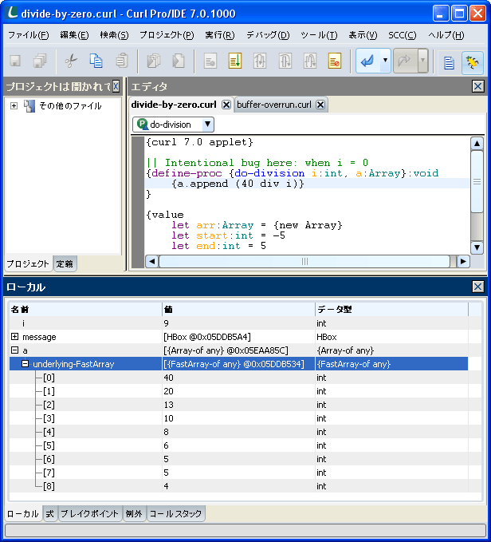Open the SCC(C) menu

tap(403, 35)
